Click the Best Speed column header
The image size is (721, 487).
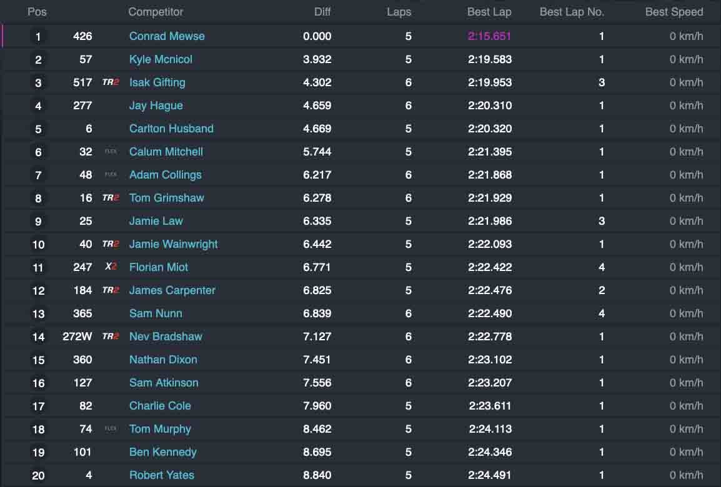click(674, 12)
